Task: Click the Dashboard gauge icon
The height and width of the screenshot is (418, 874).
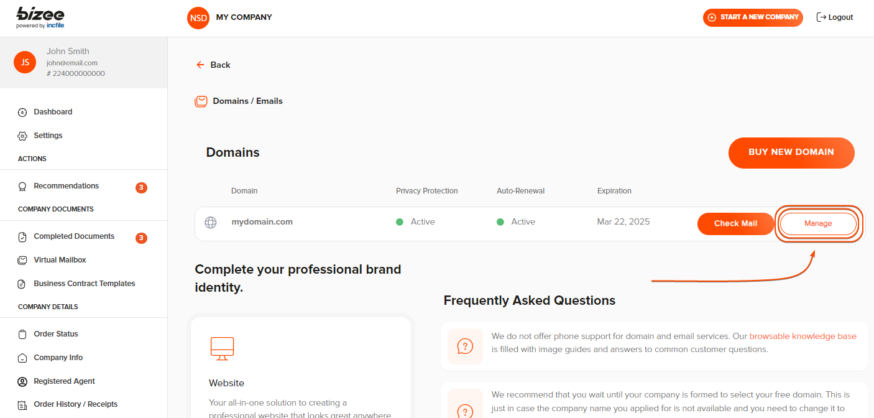Action: tap(22, 113)
